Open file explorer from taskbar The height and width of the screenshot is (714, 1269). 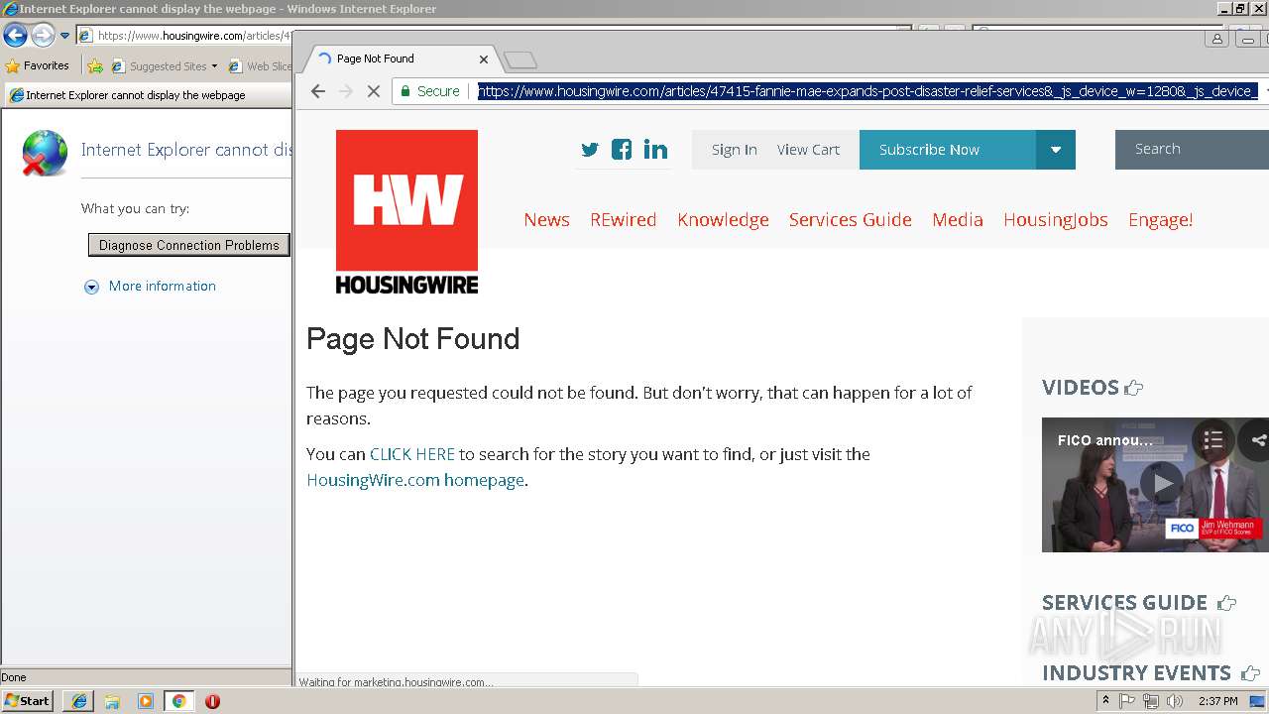(x=112, y=701)
